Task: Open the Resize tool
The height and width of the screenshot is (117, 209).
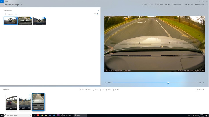Action: tap(88, 90)
